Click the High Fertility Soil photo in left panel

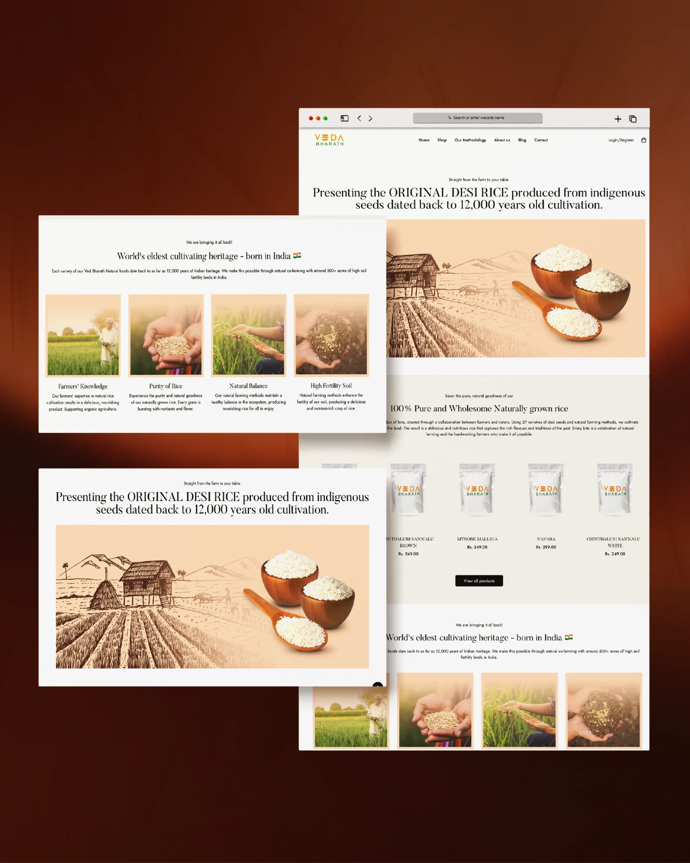click(x=331, y=335)
